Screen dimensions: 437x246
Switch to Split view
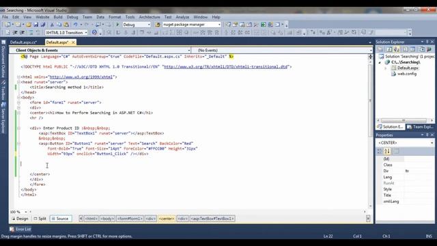click(x=40, y=219)
